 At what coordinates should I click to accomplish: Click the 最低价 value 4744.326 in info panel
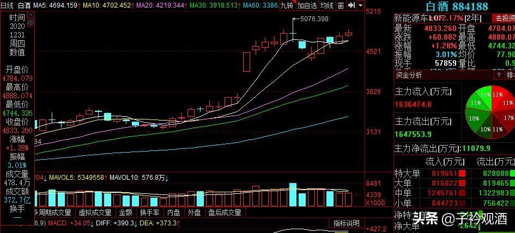pyautogui.click(x=17, y=113)
